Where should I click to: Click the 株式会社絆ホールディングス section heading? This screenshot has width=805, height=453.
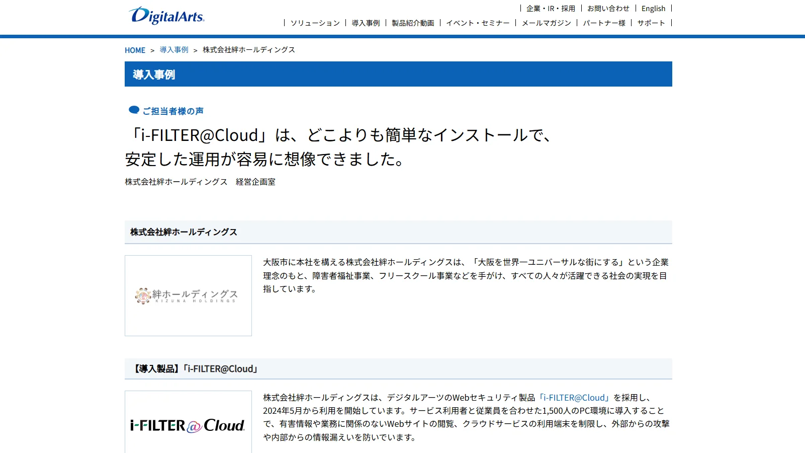click(398, 232)
